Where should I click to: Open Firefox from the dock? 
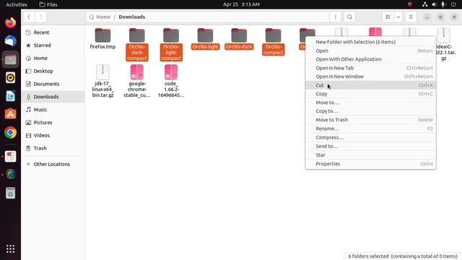point(10,22)
